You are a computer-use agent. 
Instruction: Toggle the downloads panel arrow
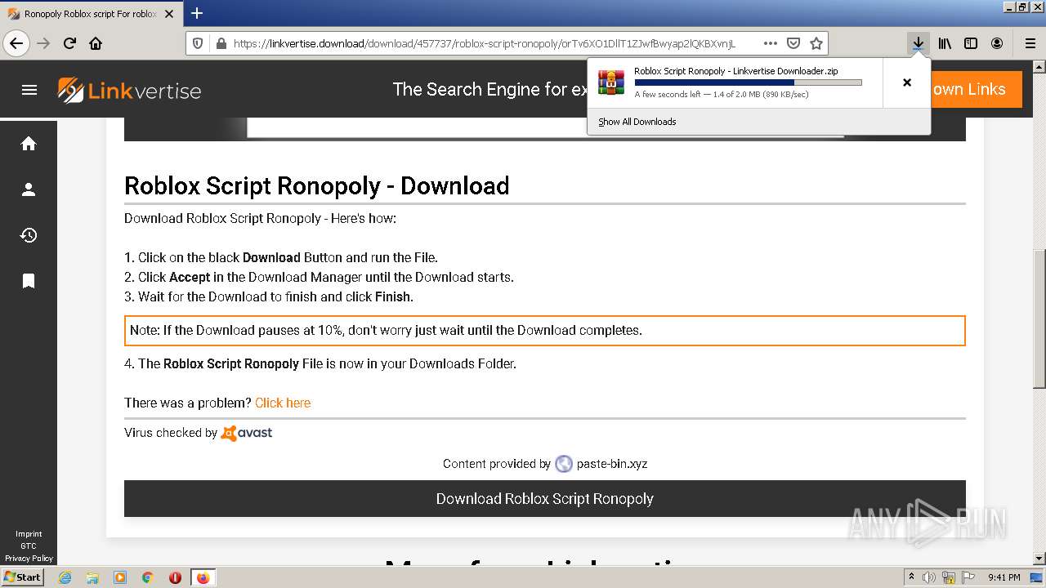tap(919, 43)
